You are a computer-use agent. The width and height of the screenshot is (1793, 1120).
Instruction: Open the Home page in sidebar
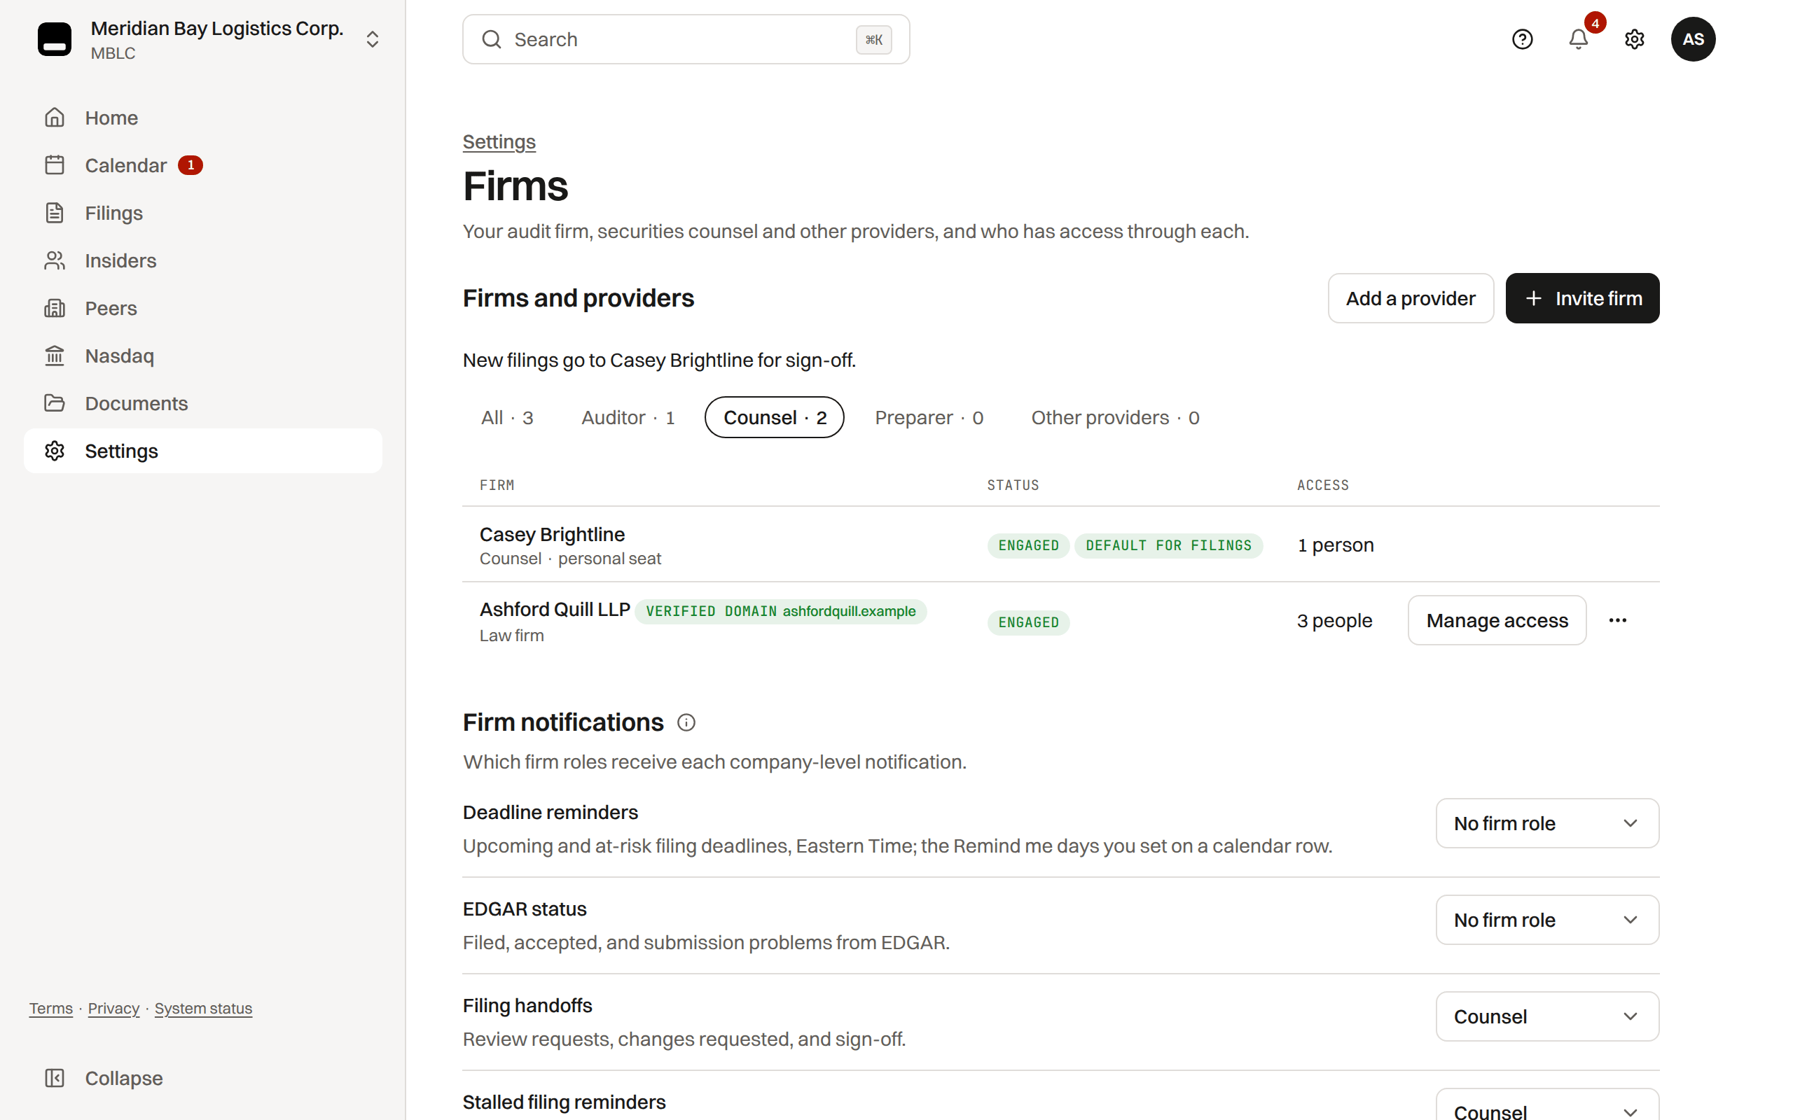pos(202,118)
